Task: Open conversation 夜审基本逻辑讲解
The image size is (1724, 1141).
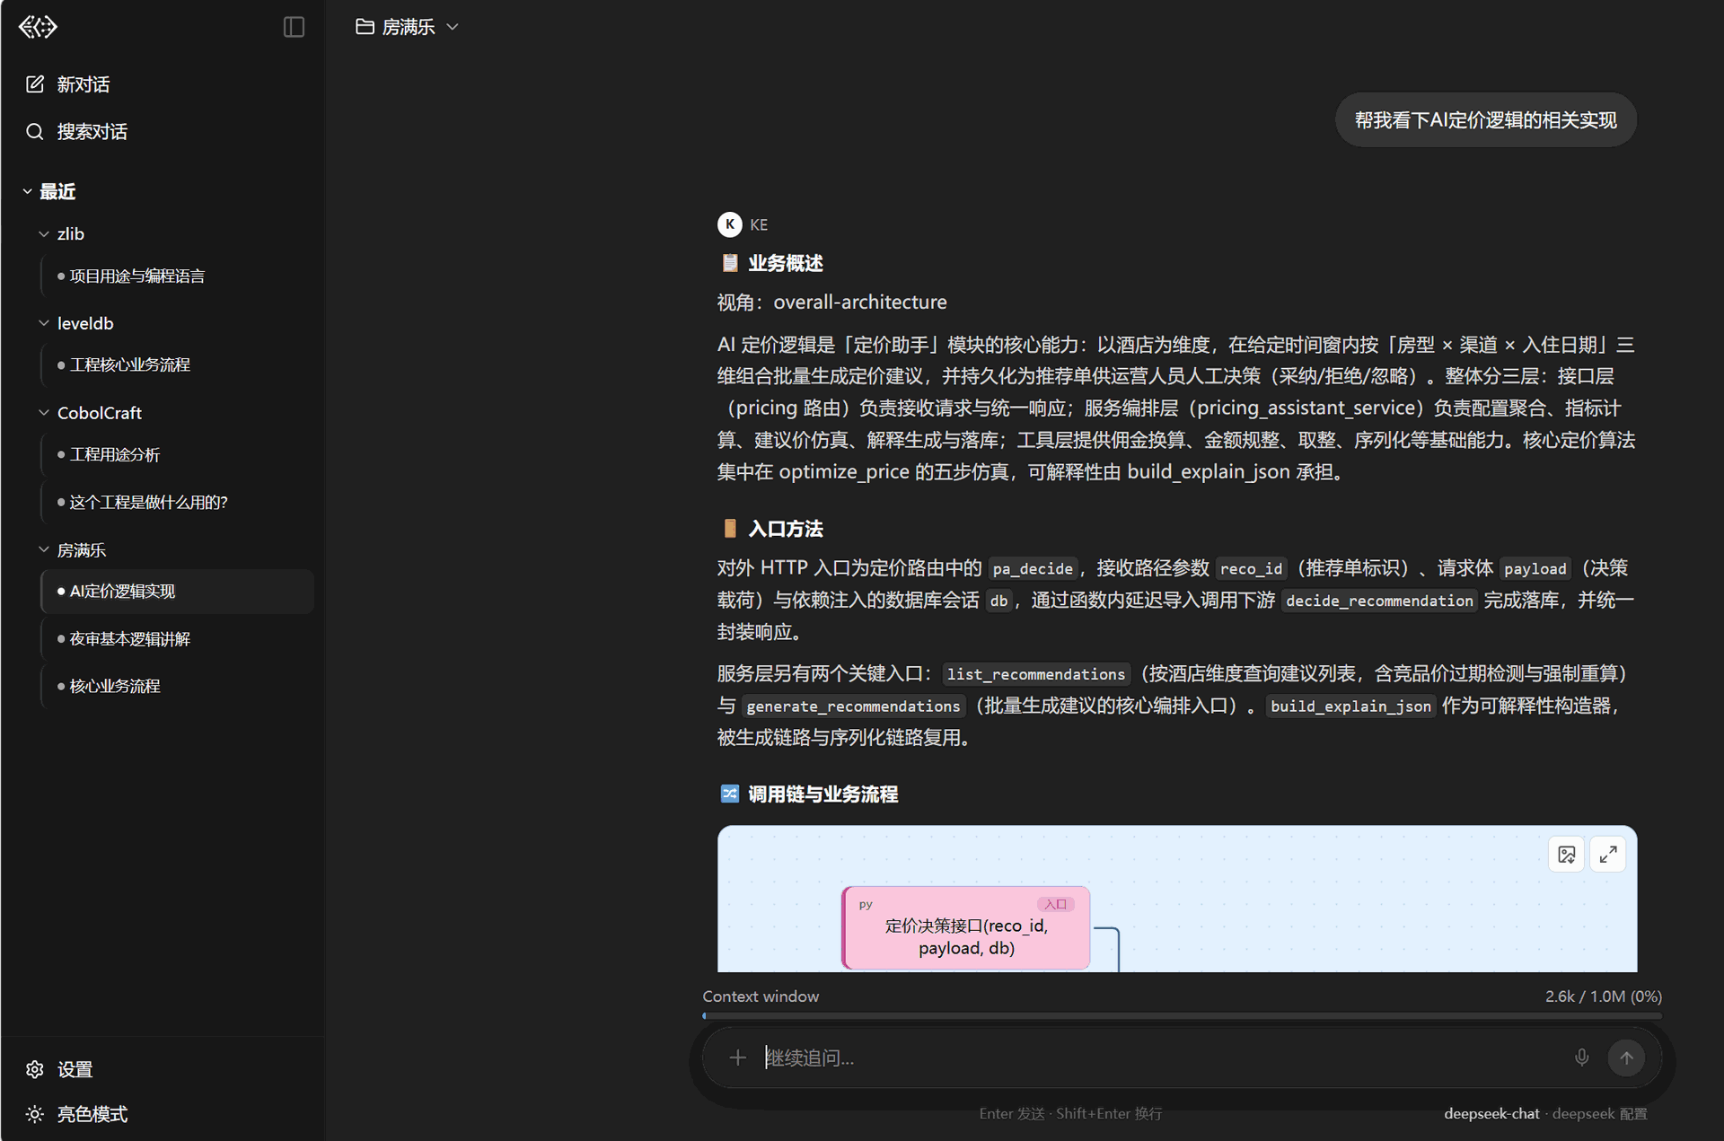Action: coord(178,638)
